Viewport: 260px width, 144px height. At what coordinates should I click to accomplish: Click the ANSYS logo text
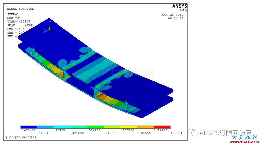pos(180,6)
